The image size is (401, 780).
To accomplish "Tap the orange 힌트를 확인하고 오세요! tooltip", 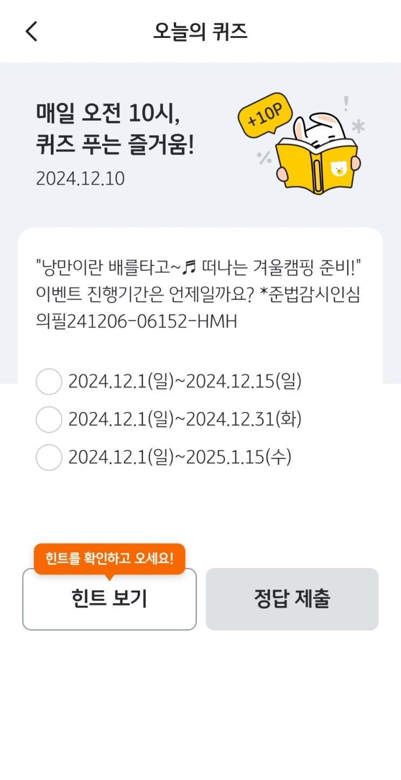I will (x=110, y=559).
